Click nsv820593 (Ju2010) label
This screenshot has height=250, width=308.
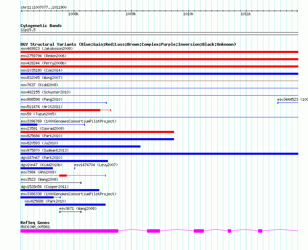39,143
